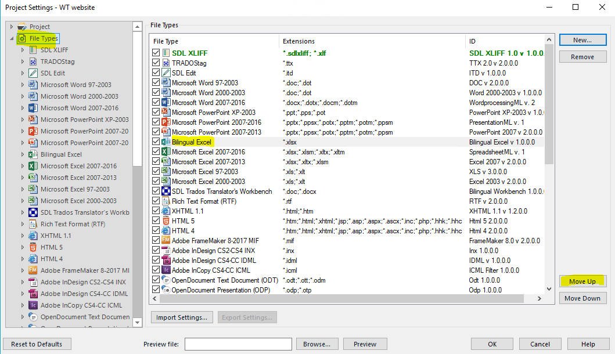Viewport: 615px width, 354px height.
Task: Click PowerPoint 2007-2016 icon in the list
Action: [x=166, y=122]
